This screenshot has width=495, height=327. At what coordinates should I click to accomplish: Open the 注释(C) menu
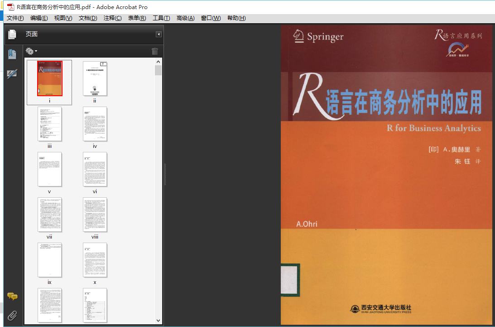pyautogui.click(x=113, y=18)
